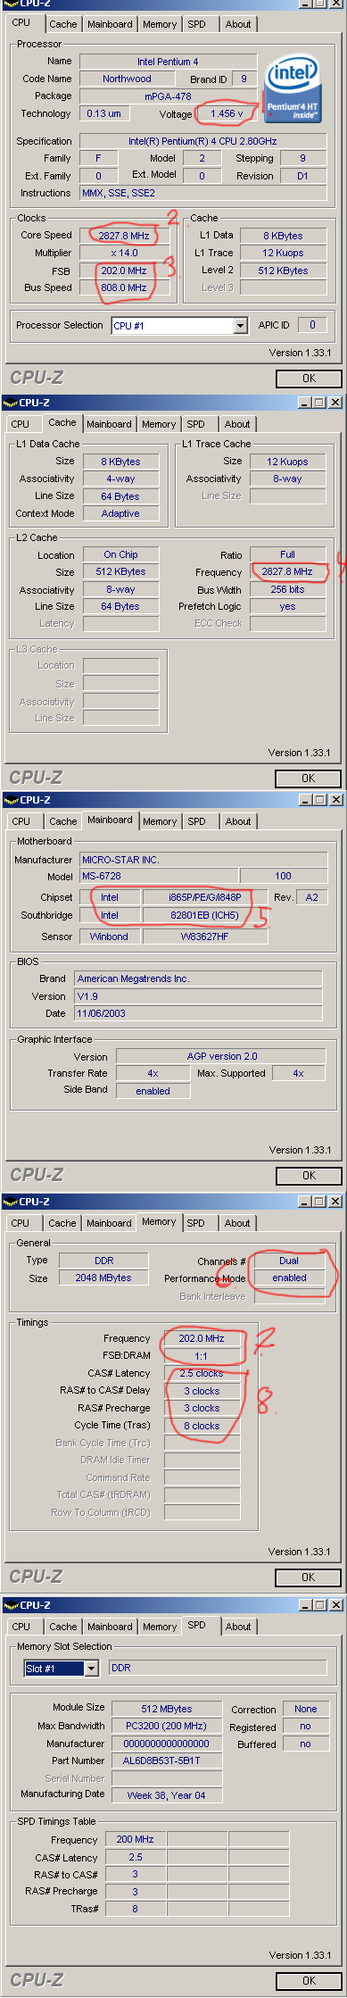Select the CPU tab in the Motherboard window
Image resolution: width=347 pixels, height=1998 pixels.
click(21, 821)
